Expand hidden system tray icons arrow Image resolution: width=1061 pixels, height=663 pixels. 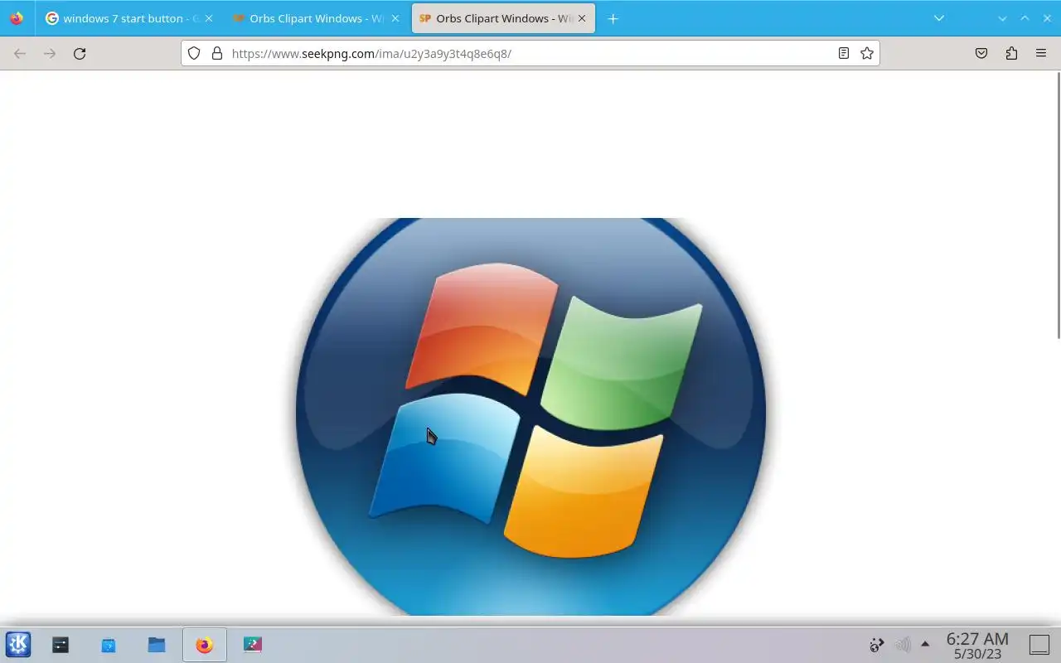(x=925, y=644)
